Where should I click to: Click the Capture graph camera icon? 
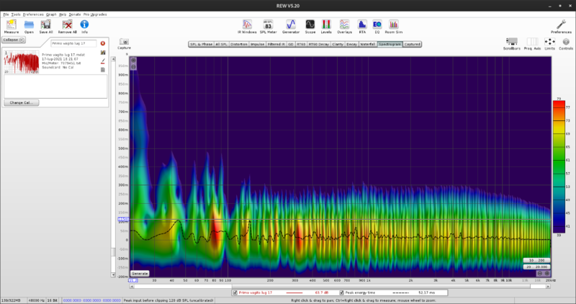[125, 42]
